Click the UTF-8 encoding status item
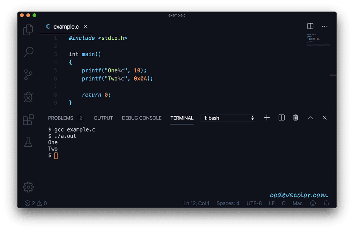 pos(254,203)
